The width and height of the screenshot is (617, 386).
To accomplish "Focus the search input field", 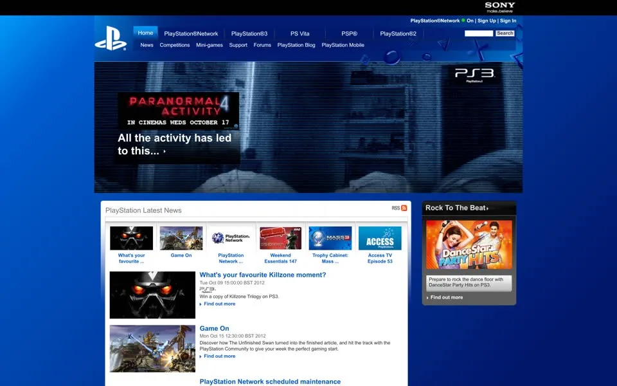I will (x=478, y=33).
